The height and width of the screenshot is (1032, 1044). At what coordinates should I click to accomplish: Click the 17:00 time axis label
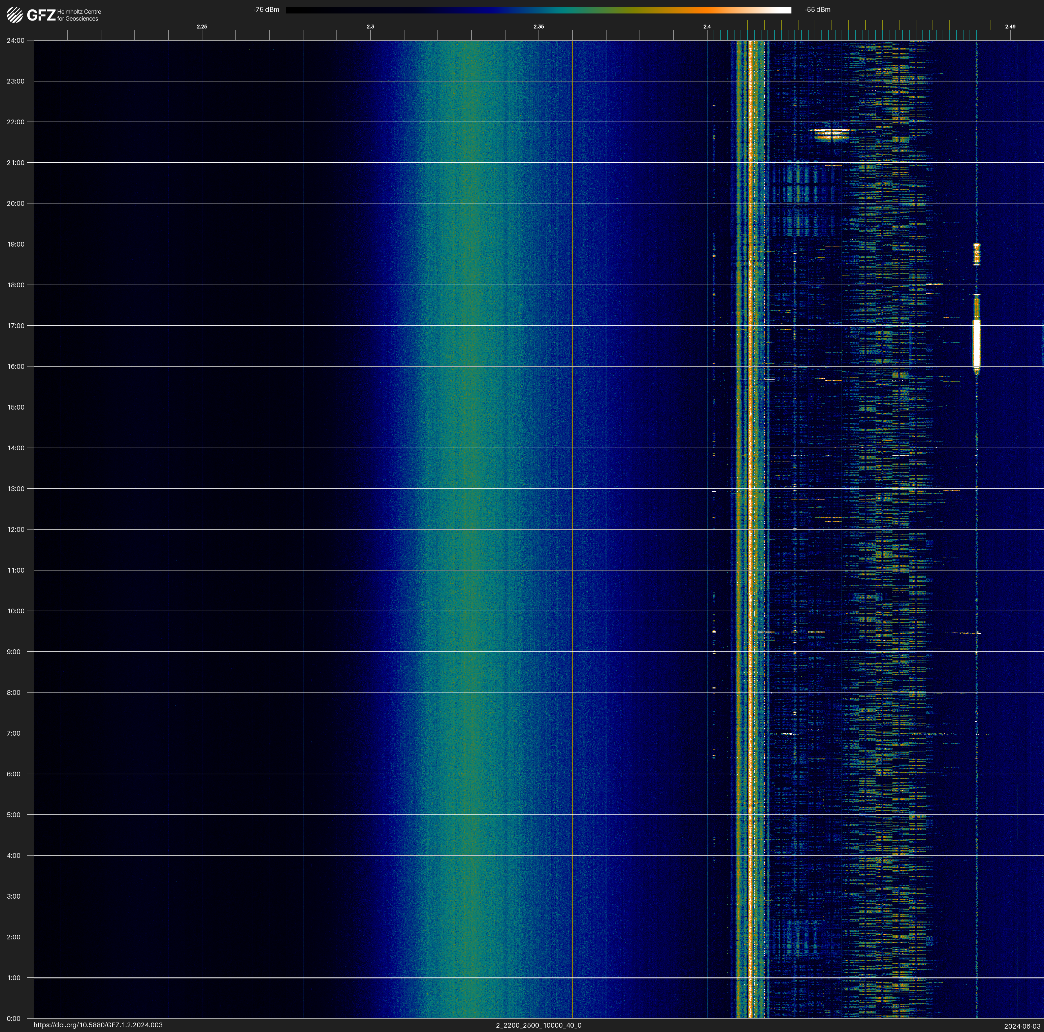point(16,326)
